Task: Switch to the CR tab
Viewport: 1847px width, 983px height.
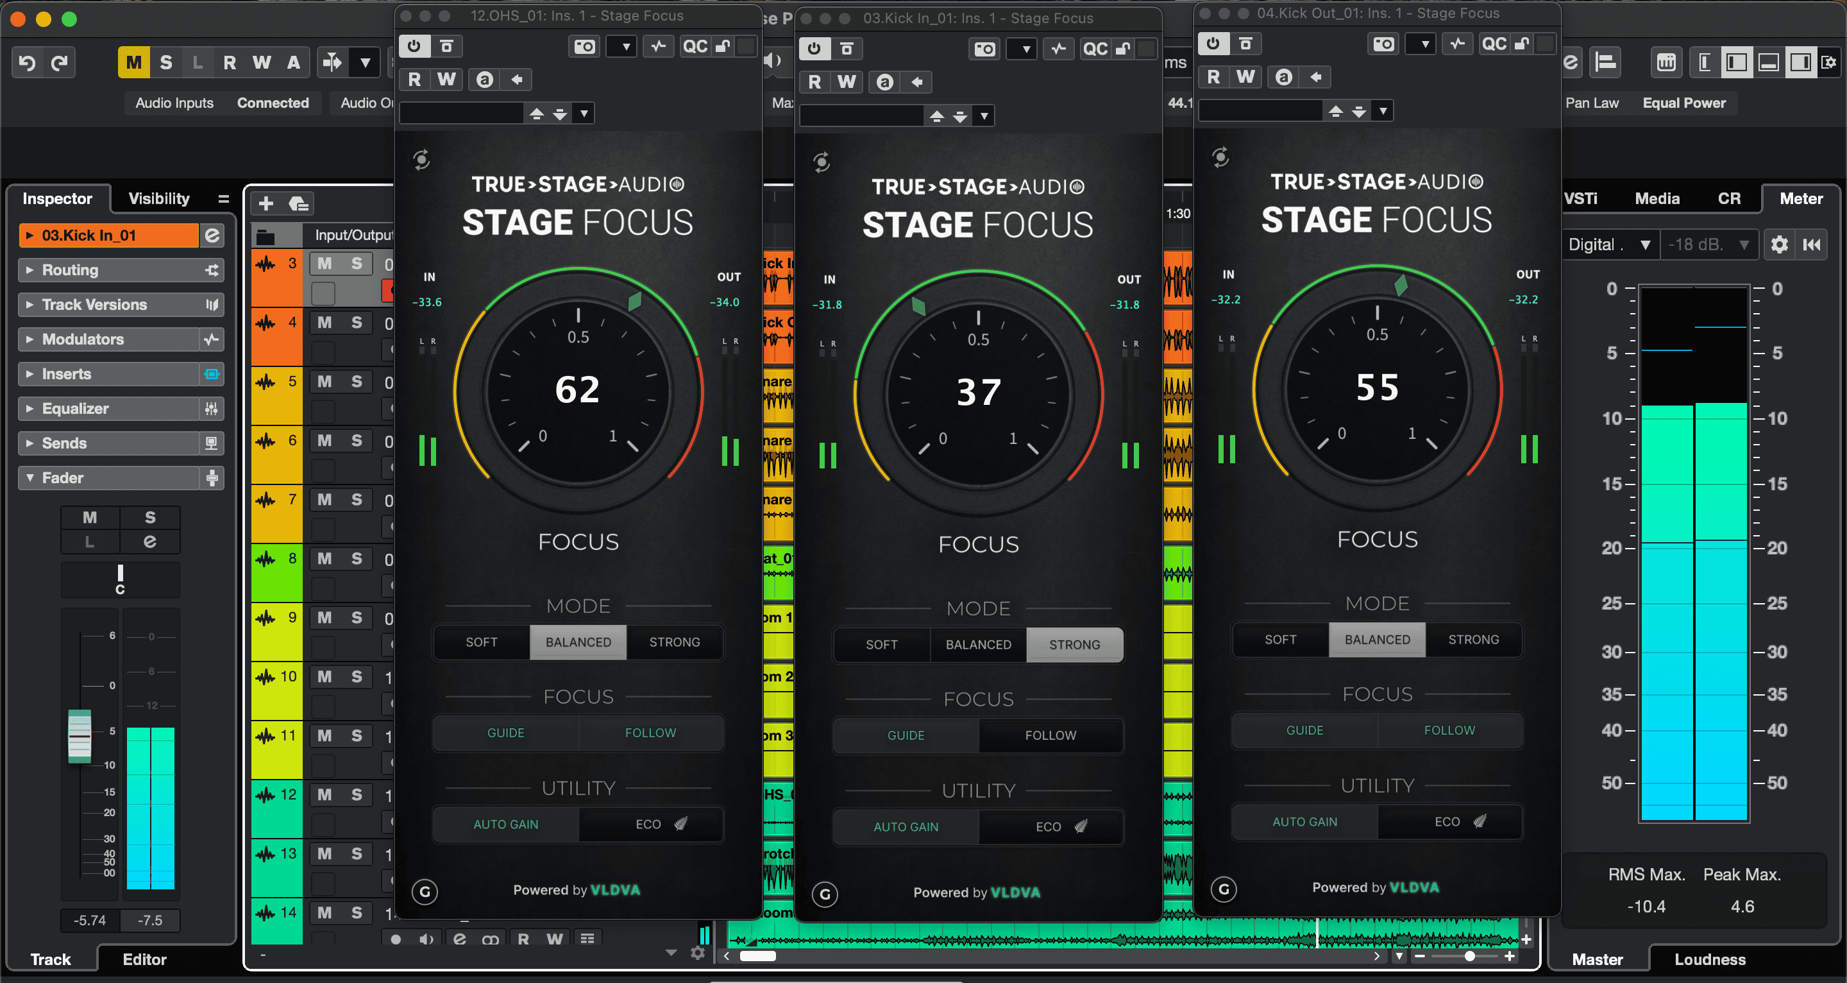Action: click(1729, 199)
